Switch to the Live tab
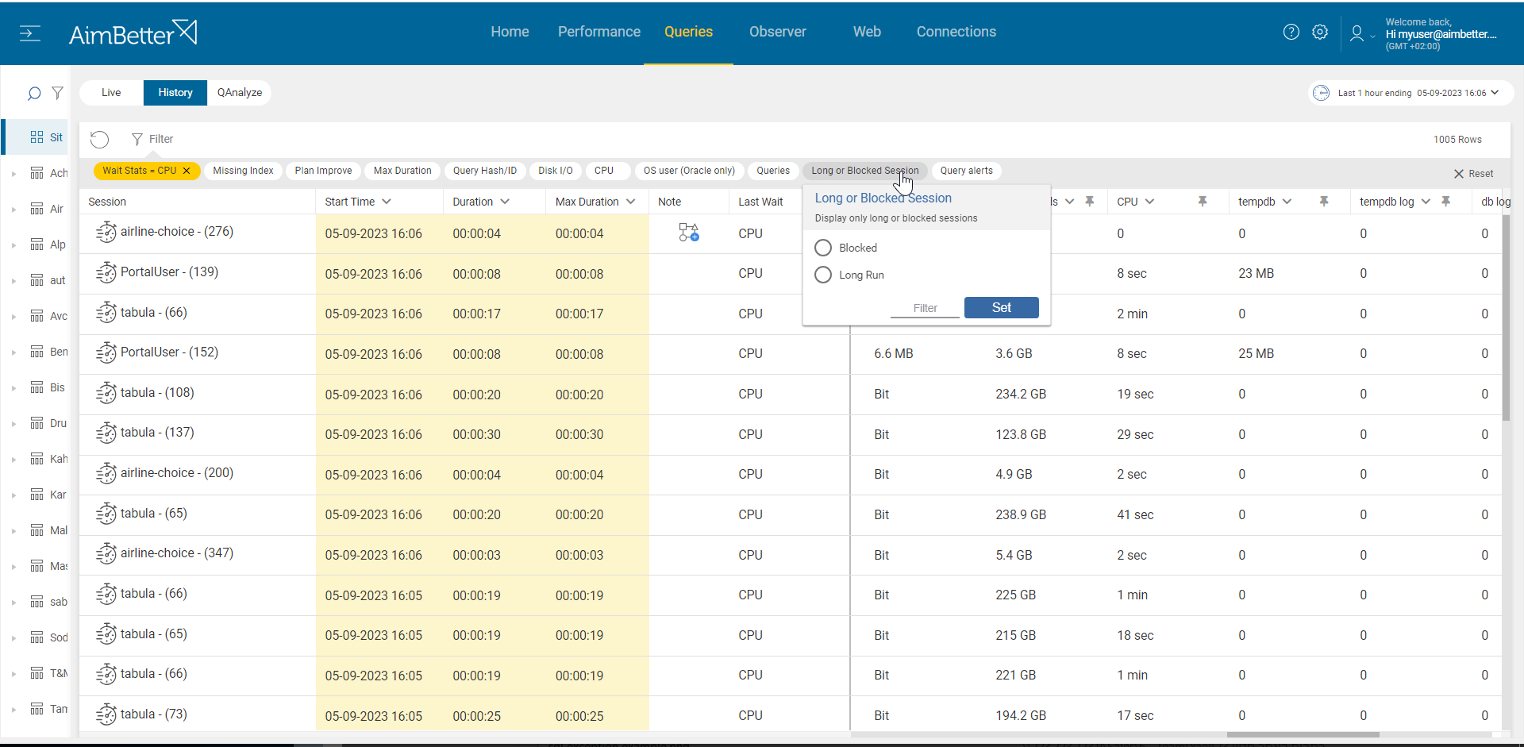The image size is (1524, 747). pyautogui.click(x=111, y=93)
